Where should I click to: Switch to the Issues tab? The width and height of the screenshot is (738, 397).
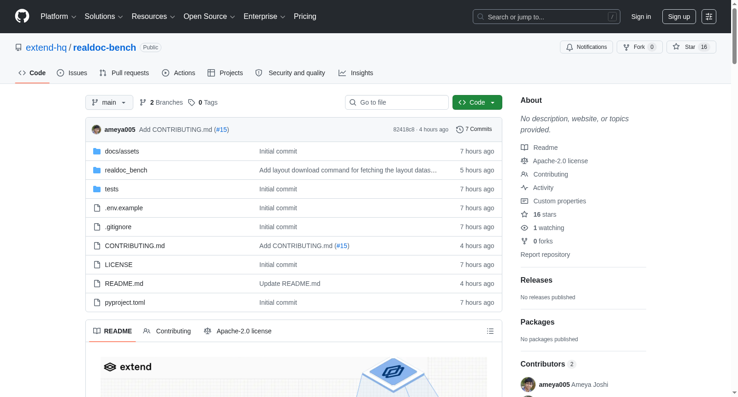click(x=72, y=73)
